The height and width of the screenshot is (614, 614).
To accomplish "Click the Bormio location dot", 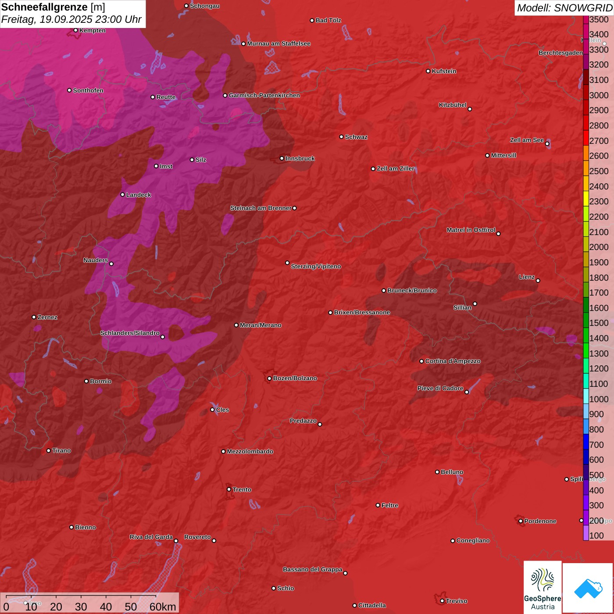I will coord(86,381).
